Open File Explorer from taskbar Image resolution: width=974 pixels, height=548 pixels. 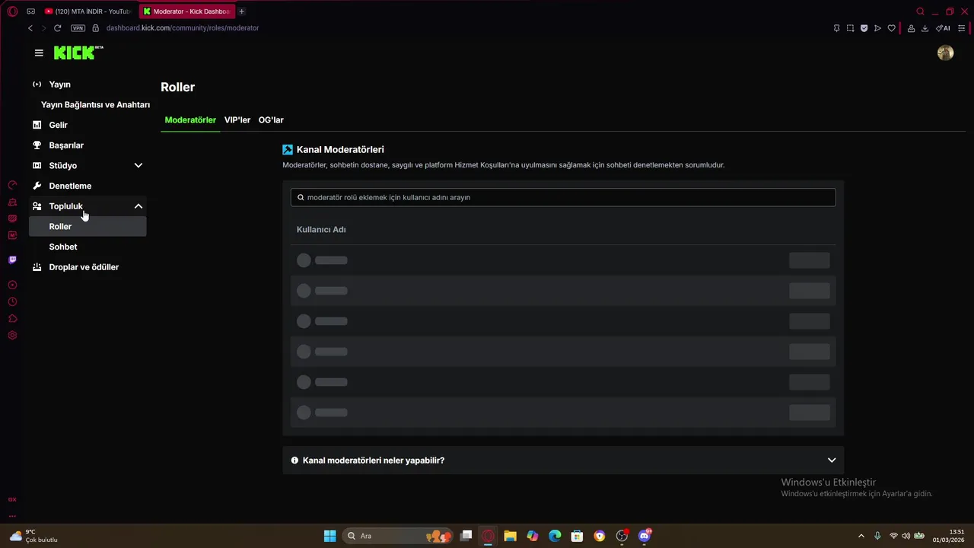[510, 536]
